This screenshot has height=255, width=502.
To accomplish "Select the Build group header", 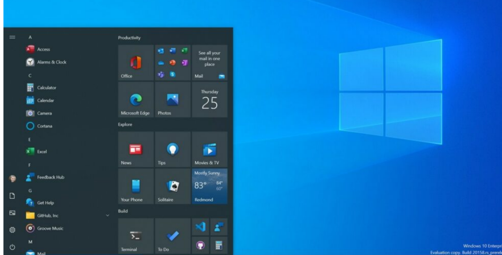I will 123,211.
